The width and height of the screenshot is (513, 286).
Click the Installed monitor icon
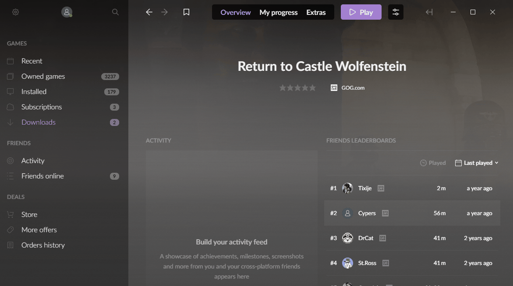(11, 92)
